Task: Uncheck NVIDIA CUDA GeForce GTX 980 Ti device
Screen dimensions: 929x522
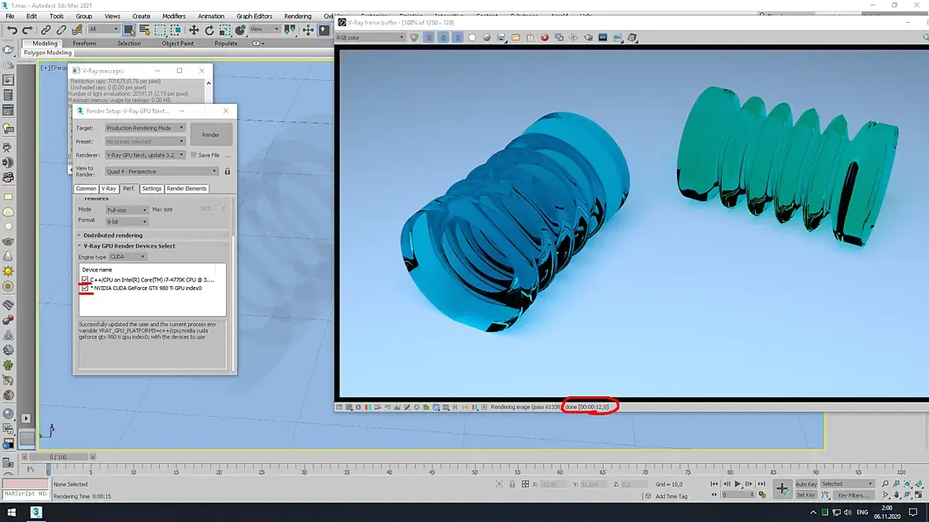Action: coord(85,289)
